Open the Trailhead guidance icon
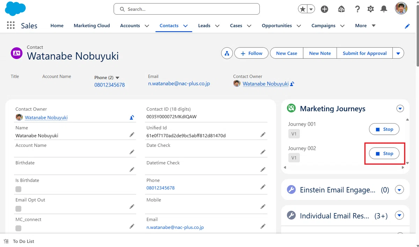419x247 pixels. click(341, 9)
